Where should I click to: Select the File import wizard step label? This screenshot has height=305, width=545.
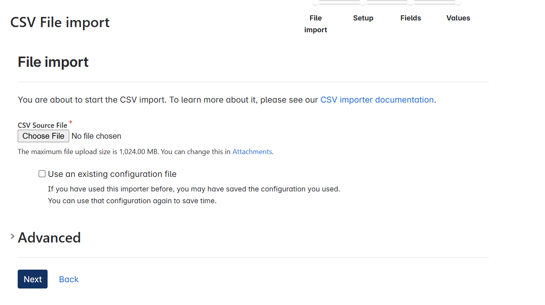pyautogui.click(x=315, y=24)
